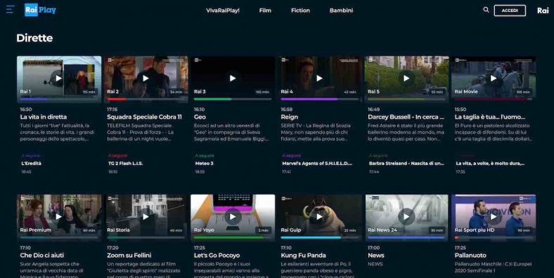Open the hamburger menu icon

(x=11, y=10)
